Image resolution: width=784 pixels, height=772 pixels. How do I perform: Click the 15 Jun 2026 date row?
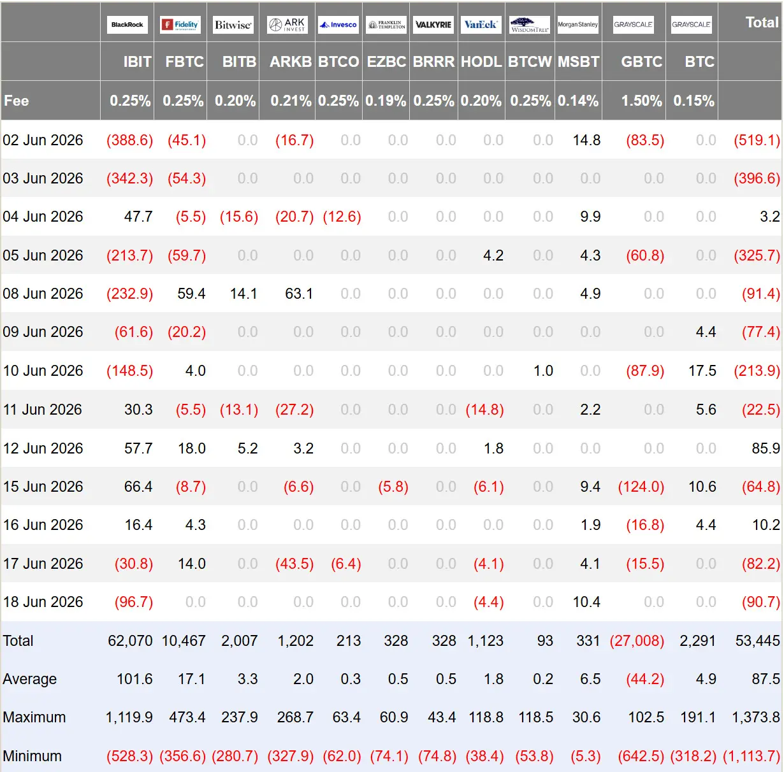coord(391,487)
